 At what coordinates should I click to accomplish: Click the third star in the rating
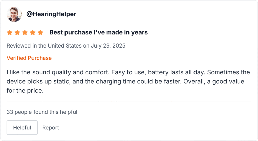(25, 33)
